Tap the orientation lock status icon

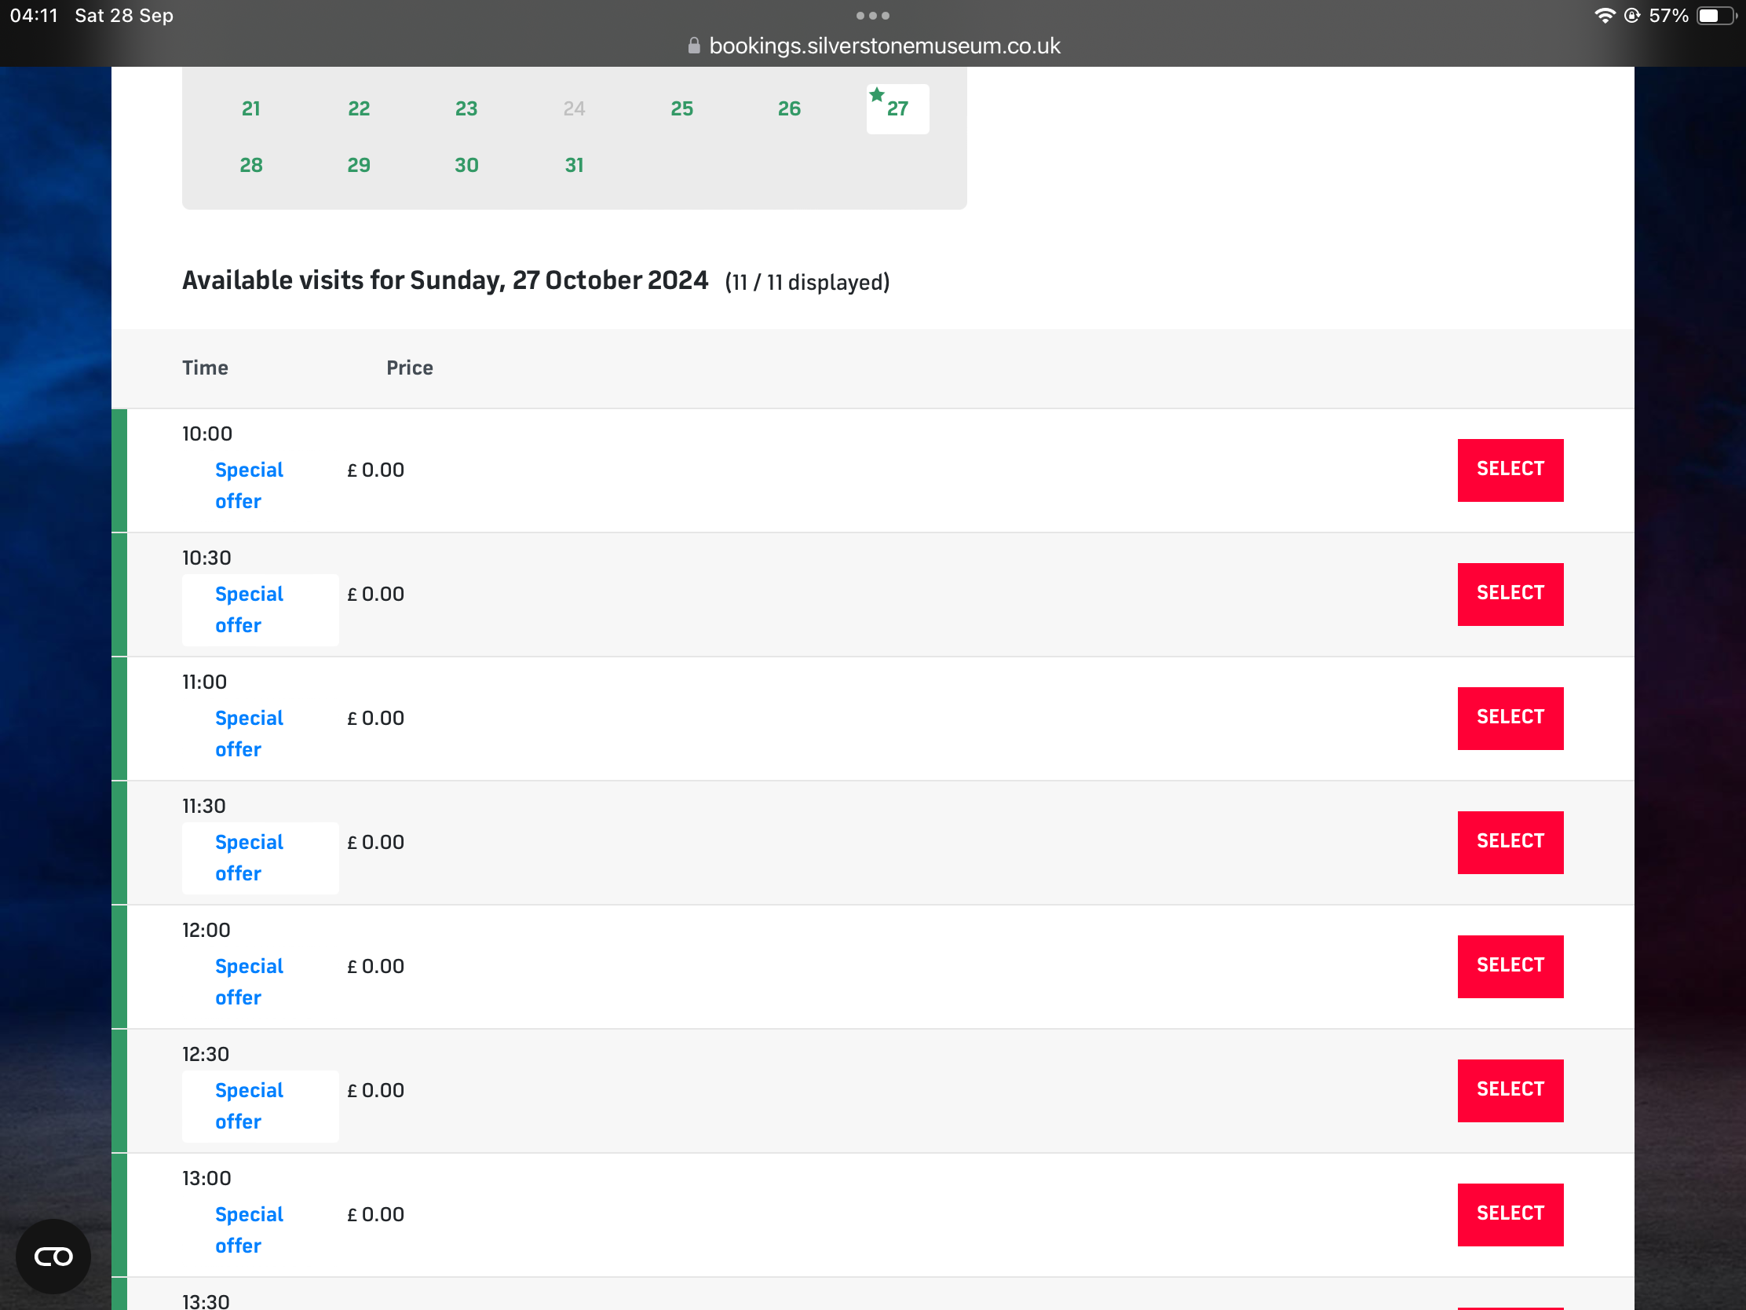click(x=1631, y=16)
